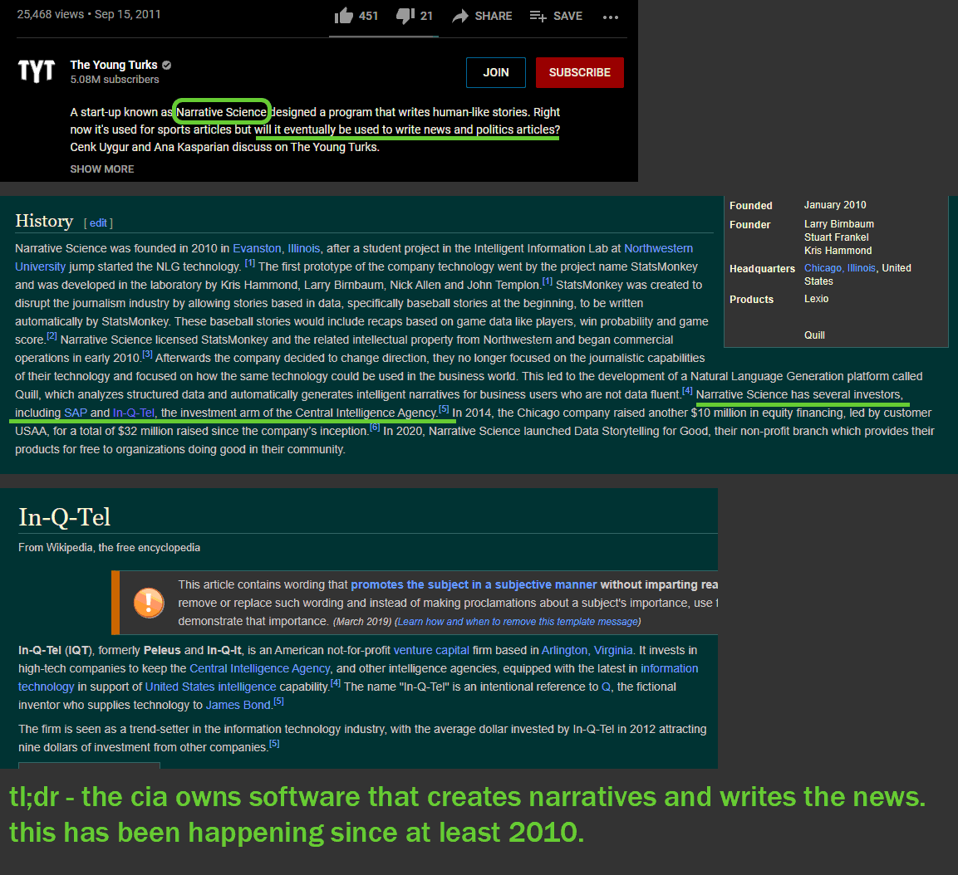This screenshot has height=875, width=958.
Task: Click the orange warning notice icon
Action: click(149, 603)
